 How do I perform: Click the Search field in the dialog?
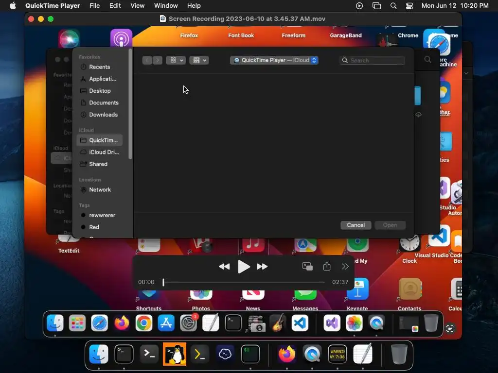click(372, 60)
